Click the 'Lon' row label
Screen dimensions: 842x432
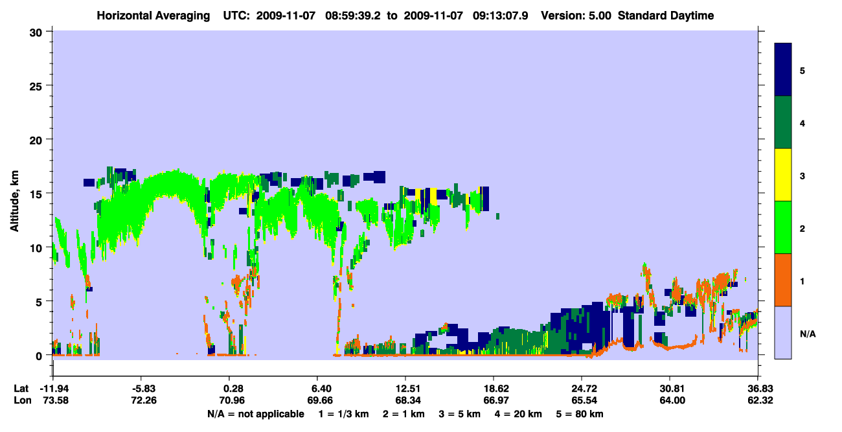pyautogui.click(x=21, y=401)
